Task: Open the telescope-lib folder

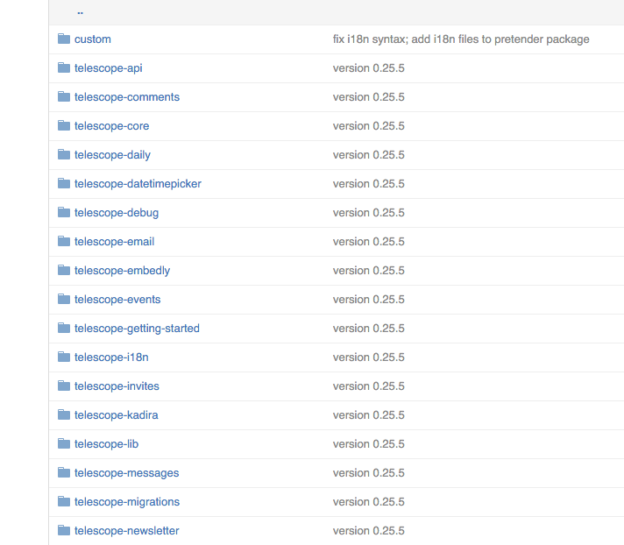Action: pyautogui.click(x=106, y=444)
